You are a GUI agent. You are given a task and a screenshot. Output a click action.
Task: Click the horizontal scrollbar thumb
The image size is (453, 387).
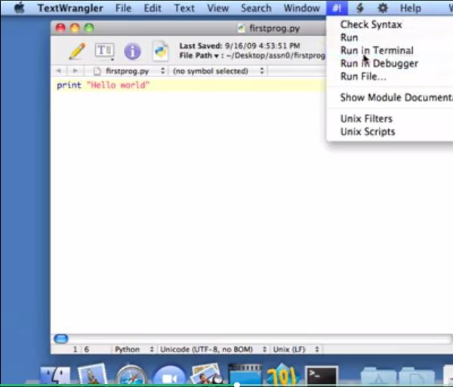pos(61,339)
